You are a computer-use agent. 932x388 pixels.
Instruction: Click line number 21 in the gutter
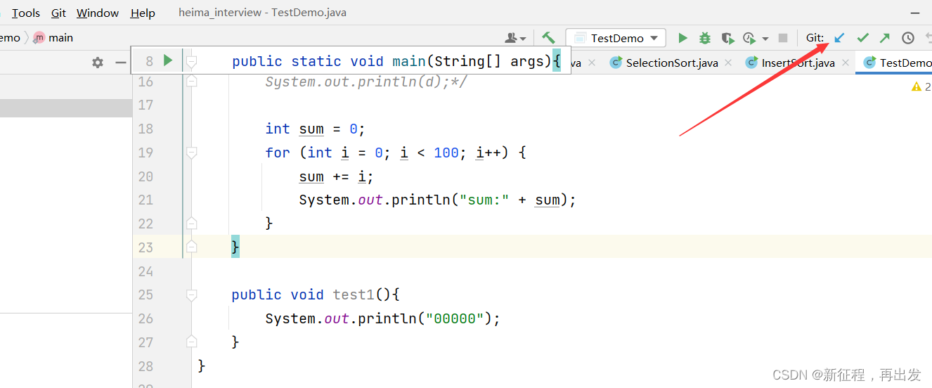pos(145,200)
